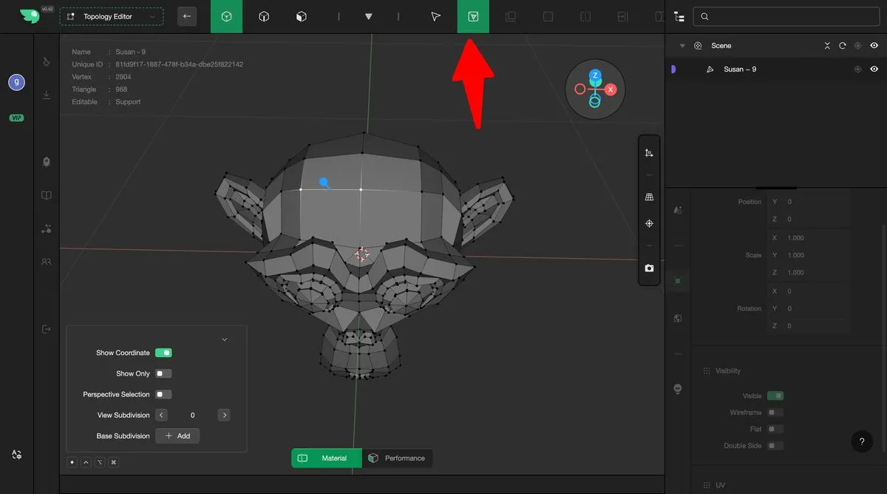
Task: Click the focus target icon in viewport
Action: pos(649,223)
